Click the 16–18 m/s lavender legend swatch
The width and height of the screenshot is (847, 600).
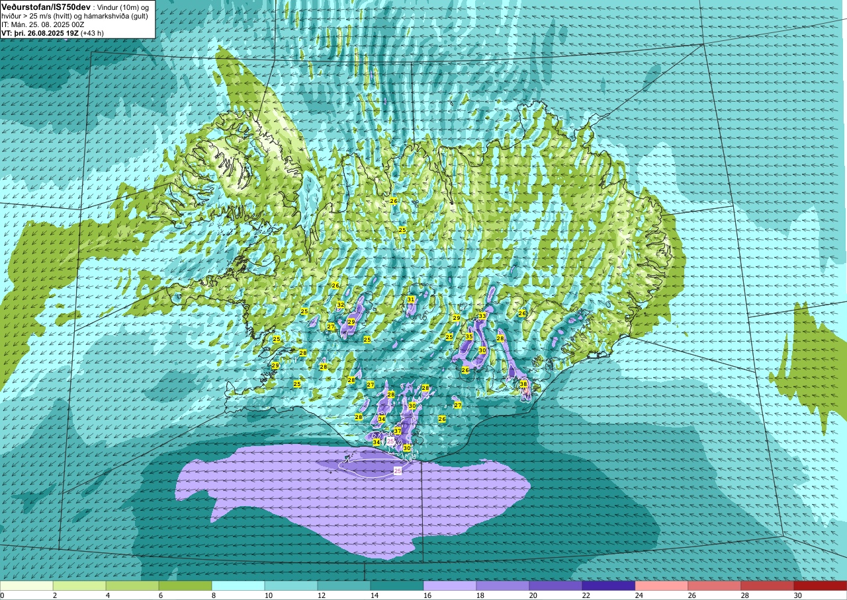450,585
